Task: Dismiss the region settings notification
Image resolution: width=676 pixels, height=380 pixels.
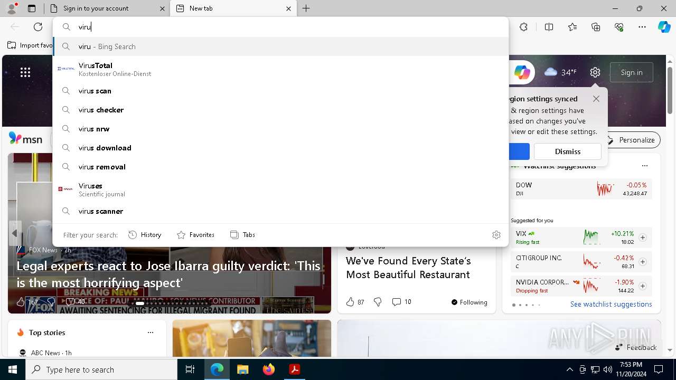Action: (x=568, y=151)
